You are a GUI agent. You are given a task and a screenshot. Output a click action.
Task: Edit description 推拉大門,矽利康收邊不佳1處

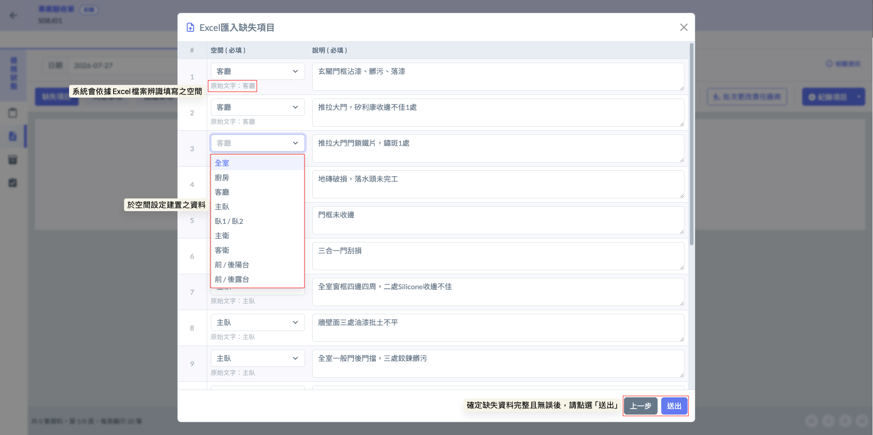pos(498,113)
